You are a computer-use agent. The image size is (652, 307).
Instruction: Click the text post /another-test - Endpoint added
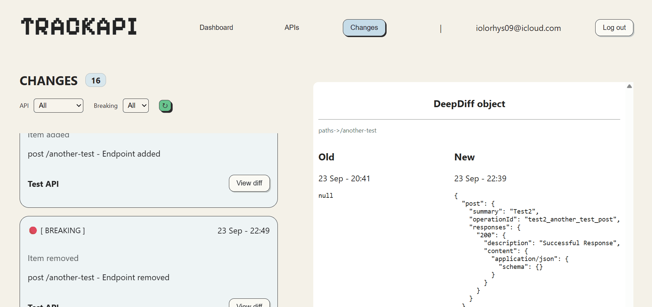tap(94, 154)
